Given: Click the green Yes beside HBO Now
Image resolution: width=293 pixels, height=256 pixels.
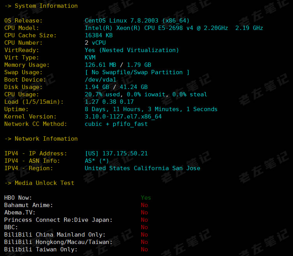Looking at the screenshot, I should (x=146, y=198).
